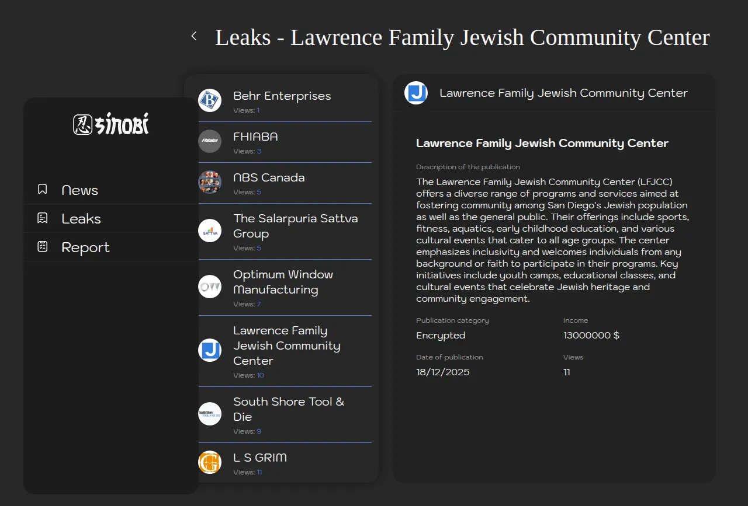
Task: Click the NBS Canada thumbnail image
Action: coord(210,182)
